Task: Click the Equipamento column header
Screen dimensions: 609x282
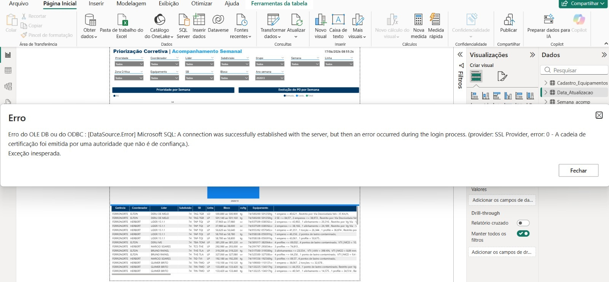Action: pyautogui.click(x=260, y=208)
